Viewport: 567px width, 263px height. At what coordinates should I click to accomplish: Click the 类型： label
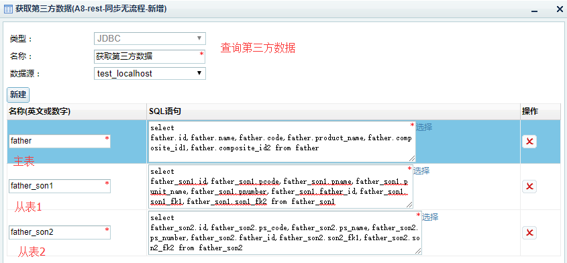tap(21, 39)
